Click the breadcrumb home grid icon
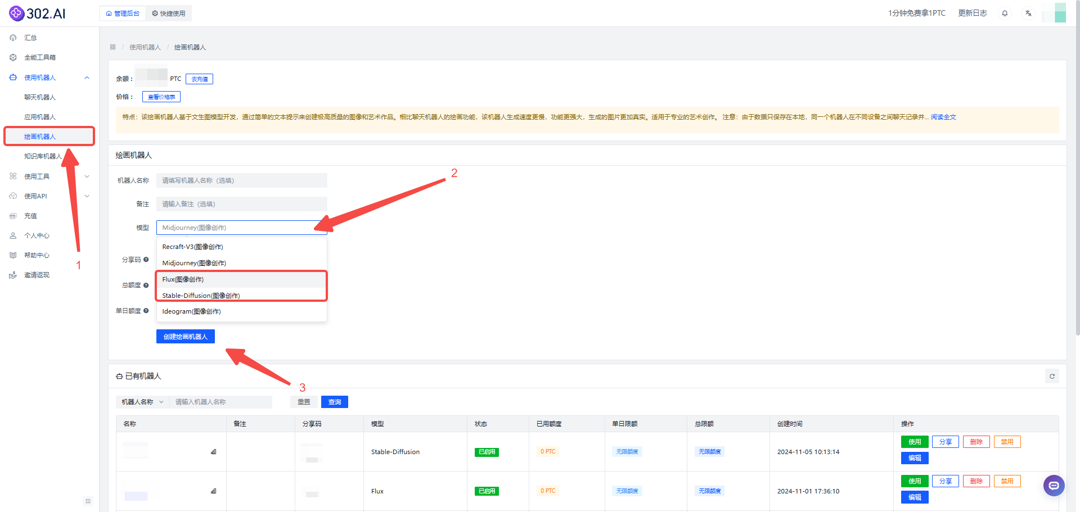The height and width of the screenshot is (512, 1080). tap(113, 47)
